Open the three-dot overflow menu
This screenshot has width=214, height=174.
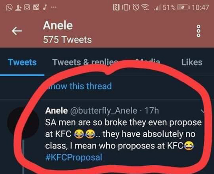pos(198,32)
